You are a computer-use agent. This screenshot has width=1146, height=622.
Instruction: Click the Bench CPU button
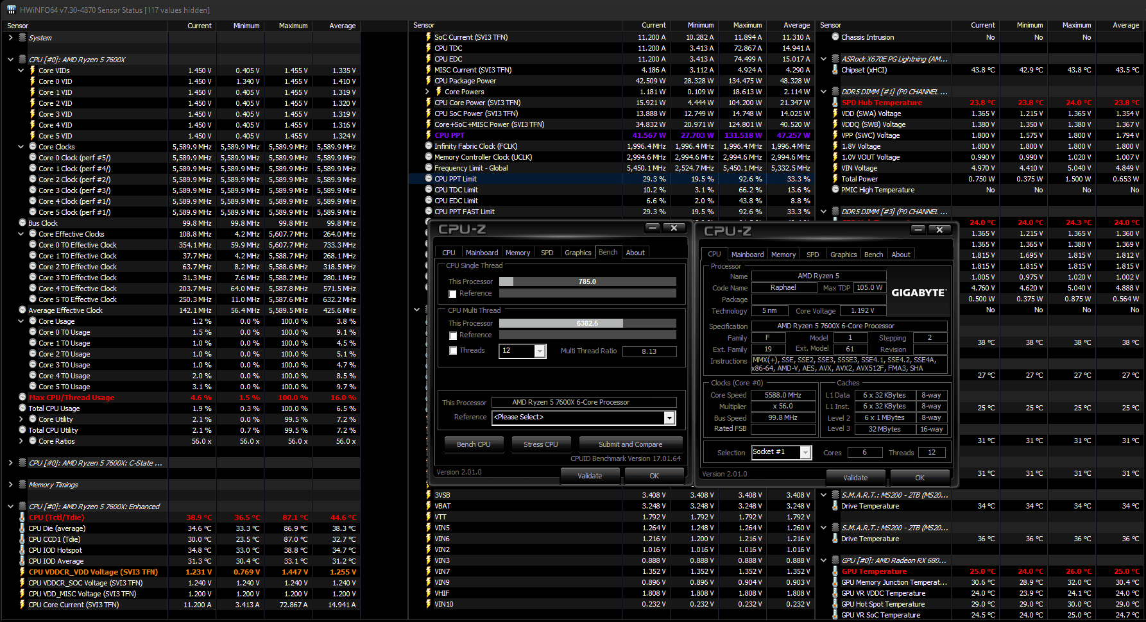474,444
